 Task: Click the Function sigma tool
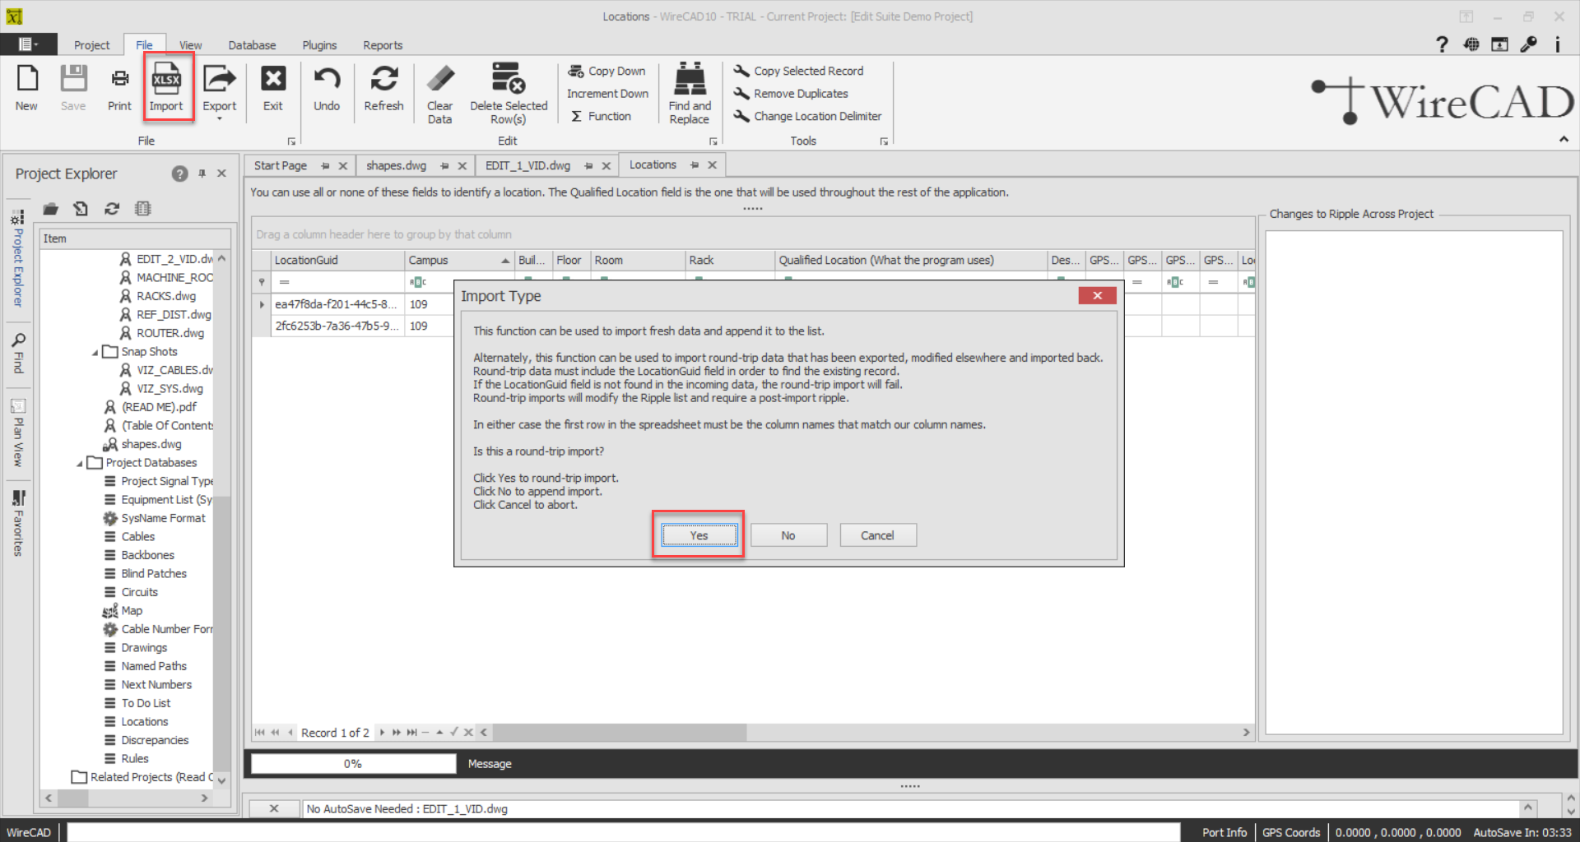(601, 116)
